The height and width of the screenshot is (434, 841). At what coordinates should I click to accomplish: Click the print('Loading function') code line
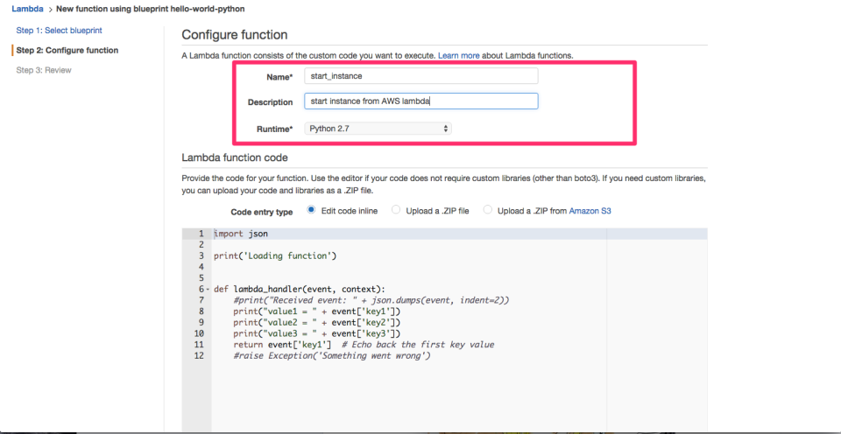(274, 256)
